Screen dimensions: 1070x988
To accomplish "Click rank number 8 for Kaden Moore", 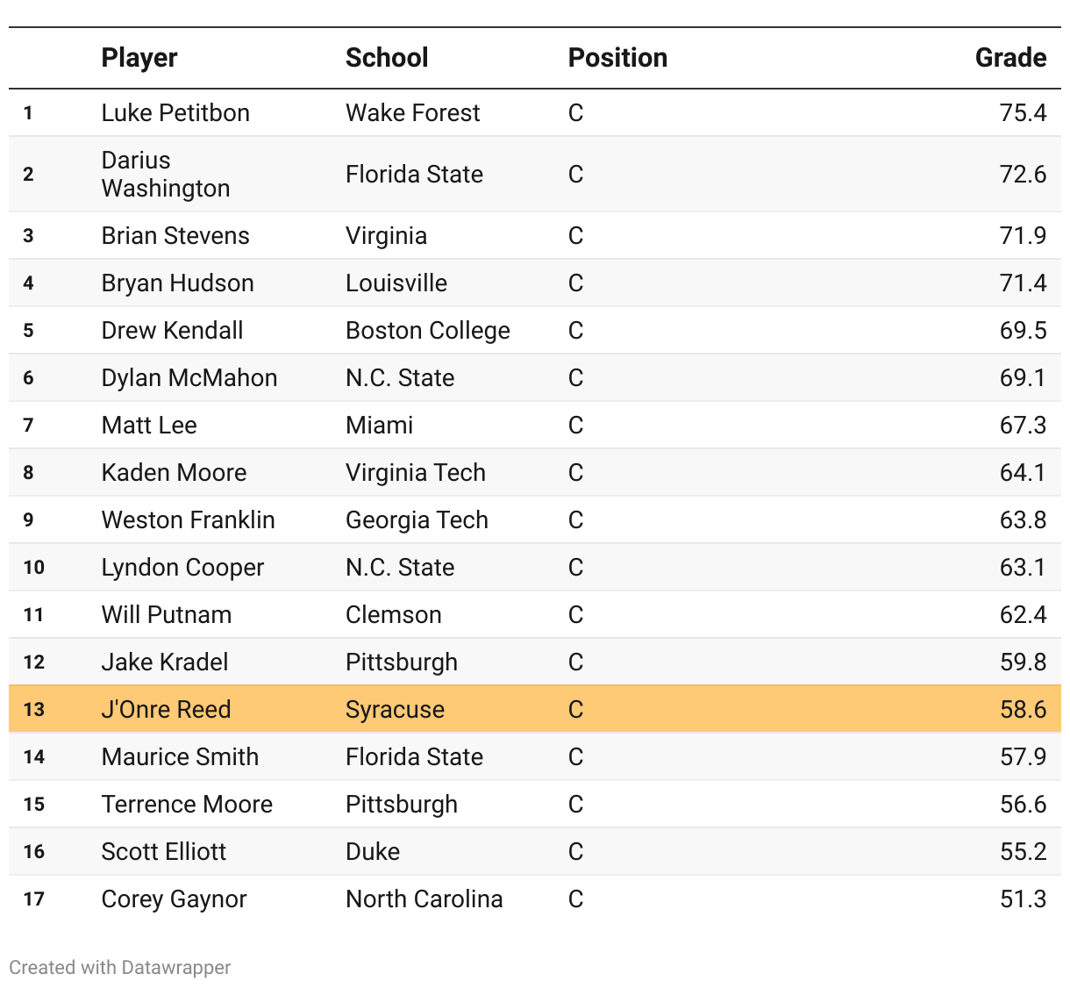I will 29,473.
